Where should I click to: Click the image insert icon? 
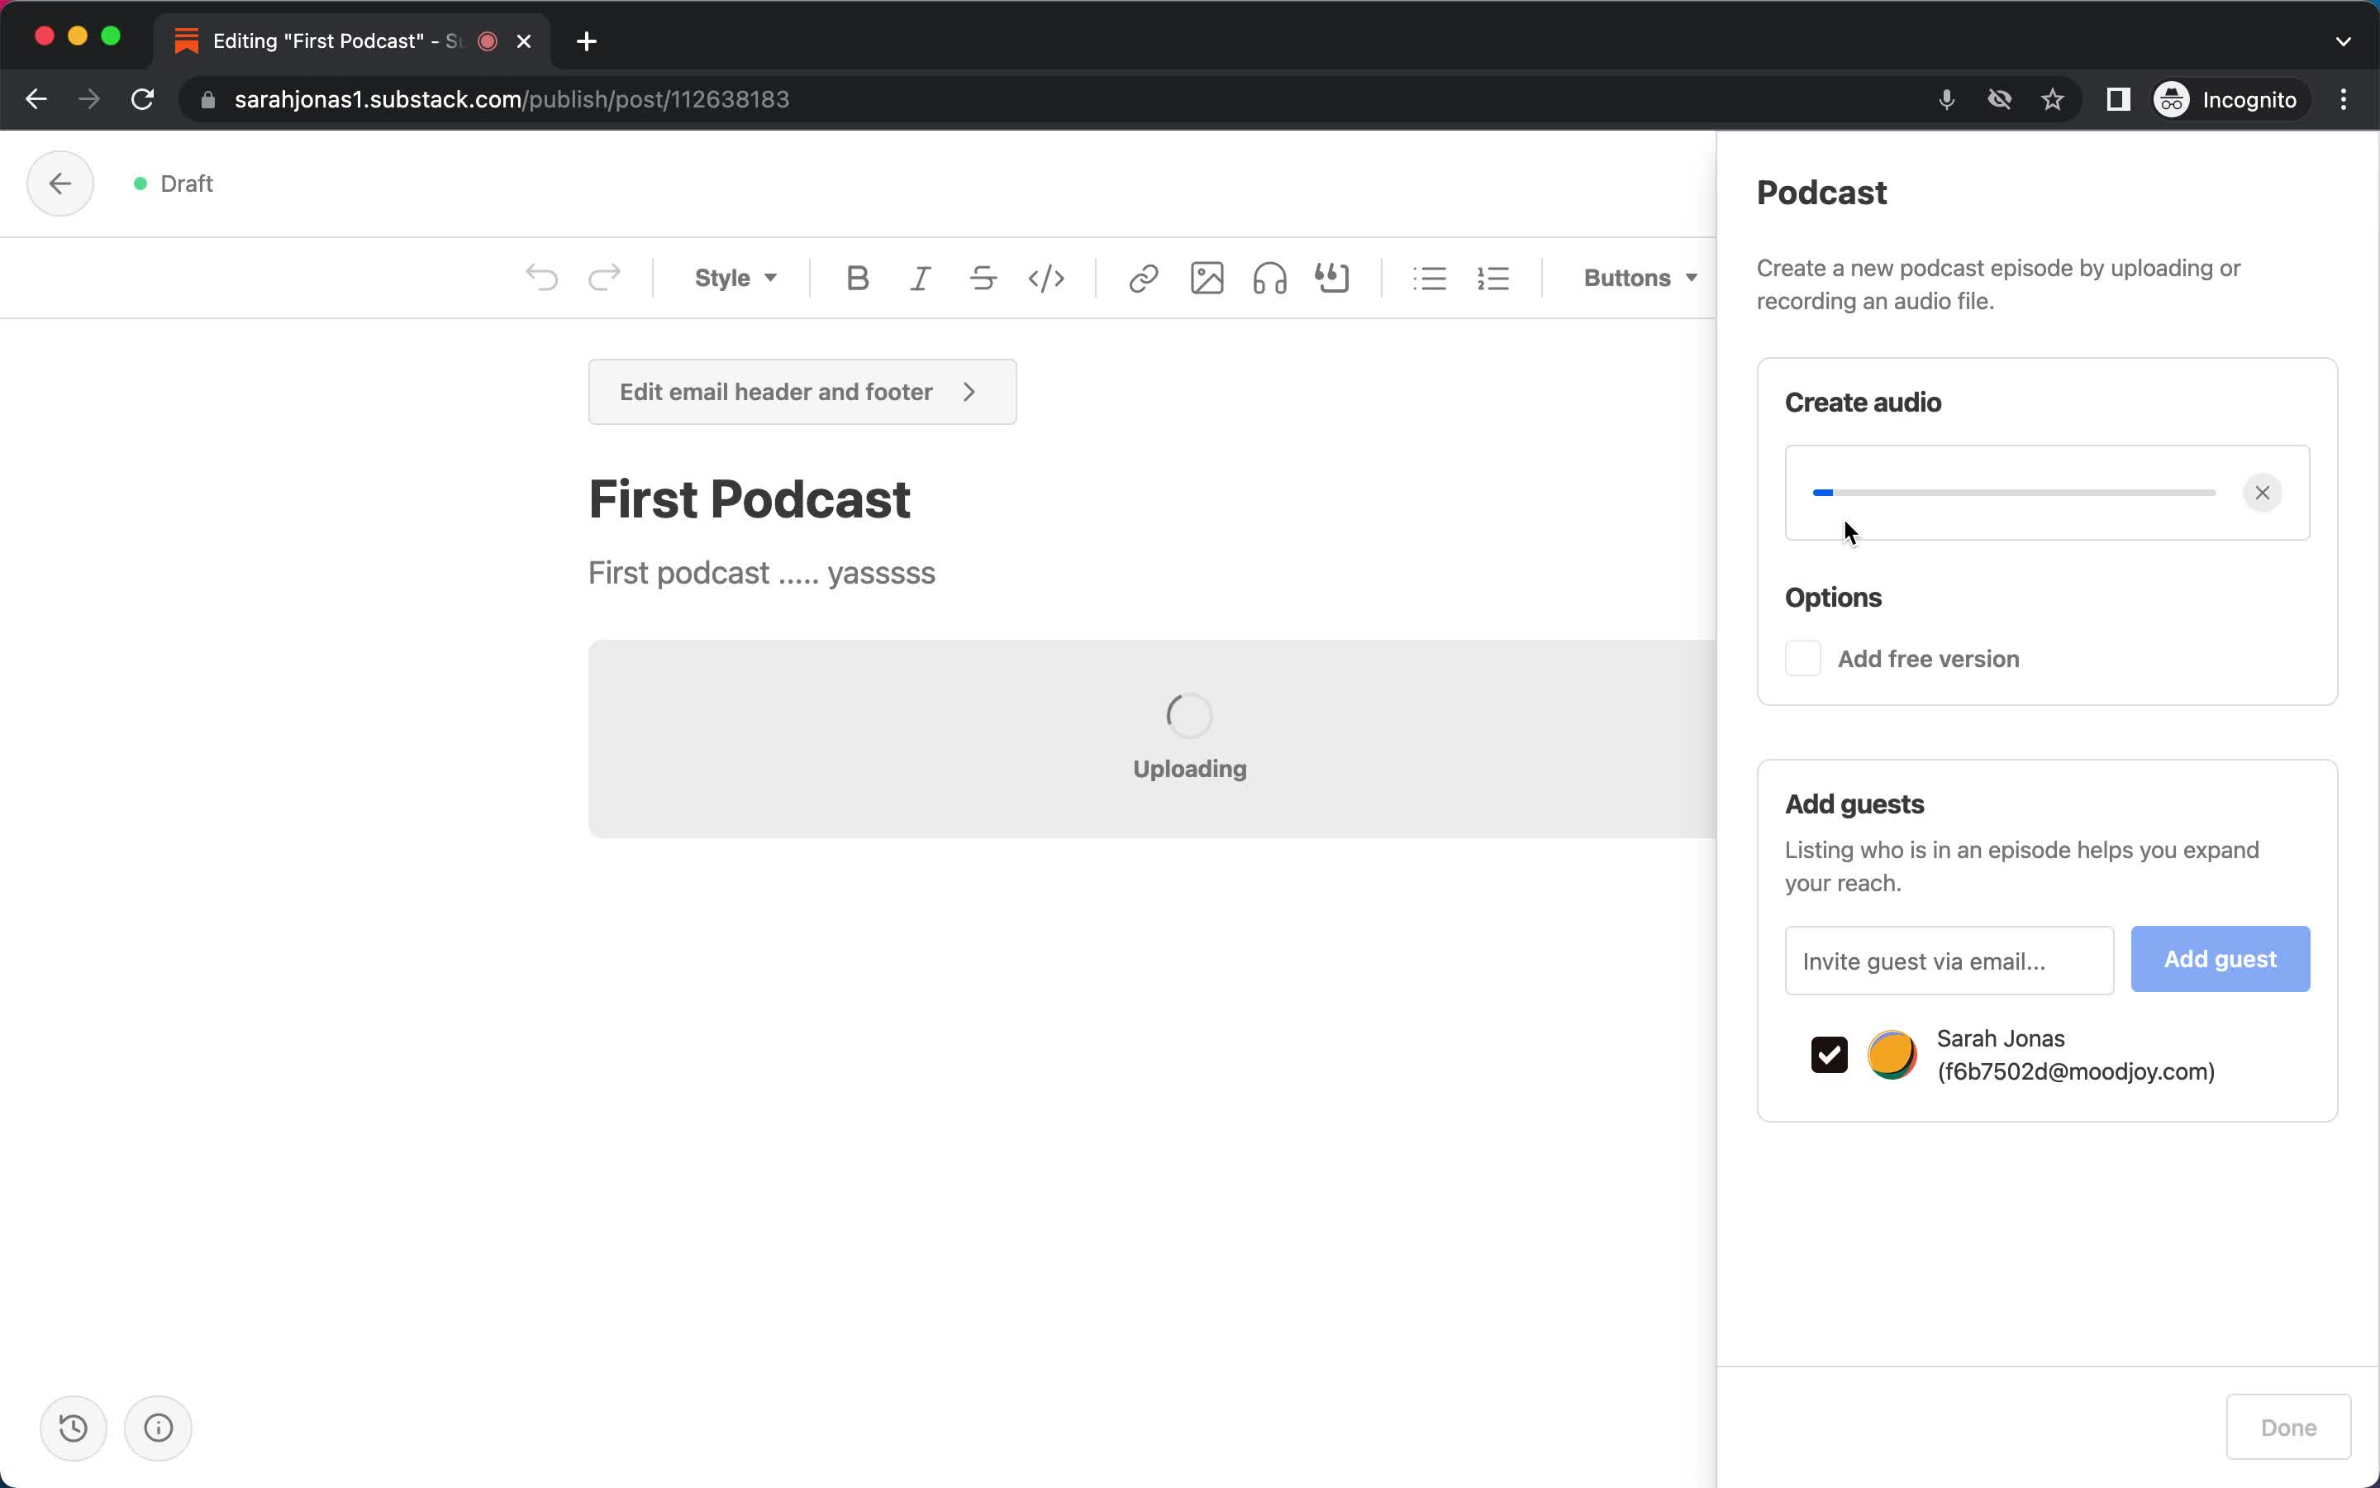tap(1205, 278)
